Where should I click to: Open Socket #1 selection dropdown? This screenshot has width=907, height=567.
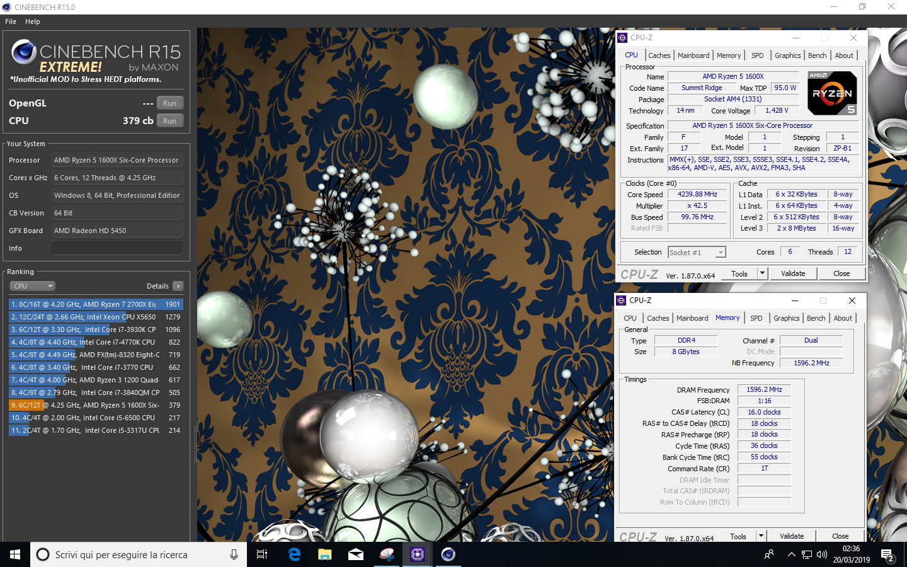coord(697,253)
